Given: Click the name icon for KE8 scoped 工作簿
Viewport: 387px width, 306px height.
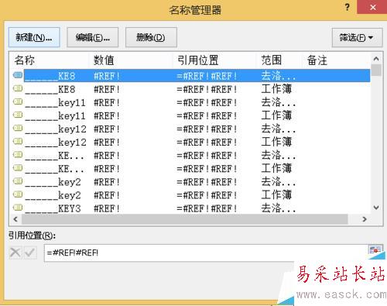Looking at the screenshot, I should (x=18, y=88).
